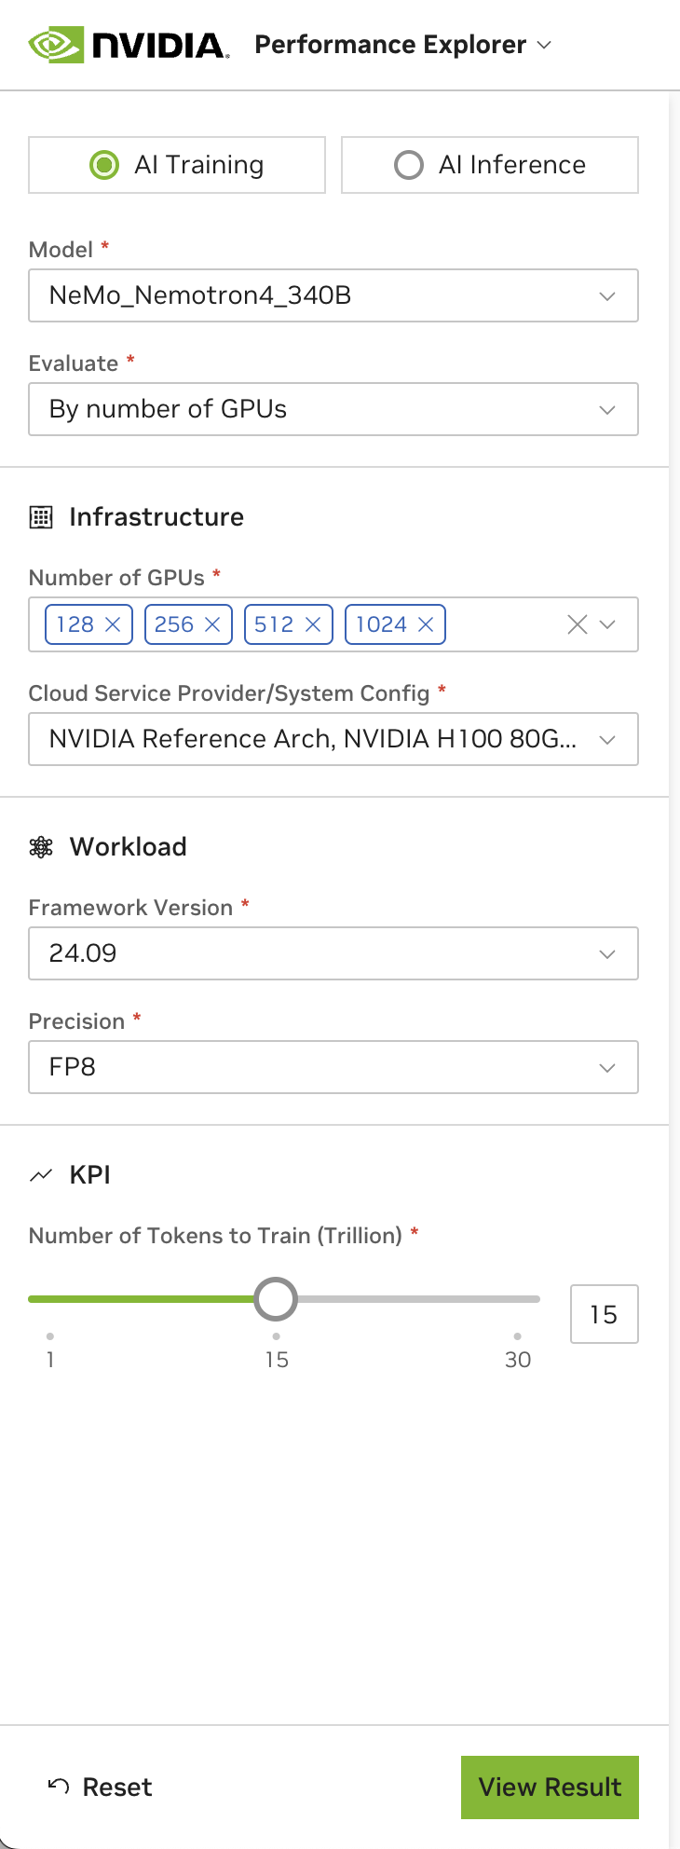Remove the 512 GPU tag
Screen dimensions: 680x1849
[313, 624]
